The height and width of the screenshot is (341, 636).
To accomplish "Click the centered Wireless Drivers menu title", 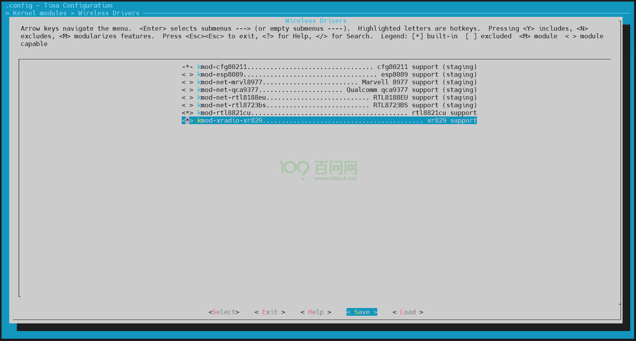I will point(316,21).
